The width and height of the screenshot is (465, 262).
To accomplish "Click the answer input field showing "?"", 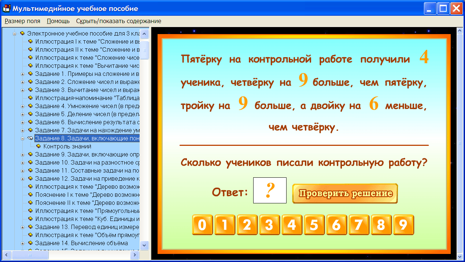I will pyautogui.click(x=270, y=190).
